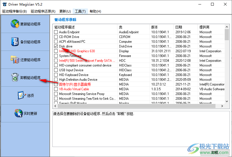Click the Live Update globe cursor icon
Viewport: 232px width, 157px height.
coord(18,113)
